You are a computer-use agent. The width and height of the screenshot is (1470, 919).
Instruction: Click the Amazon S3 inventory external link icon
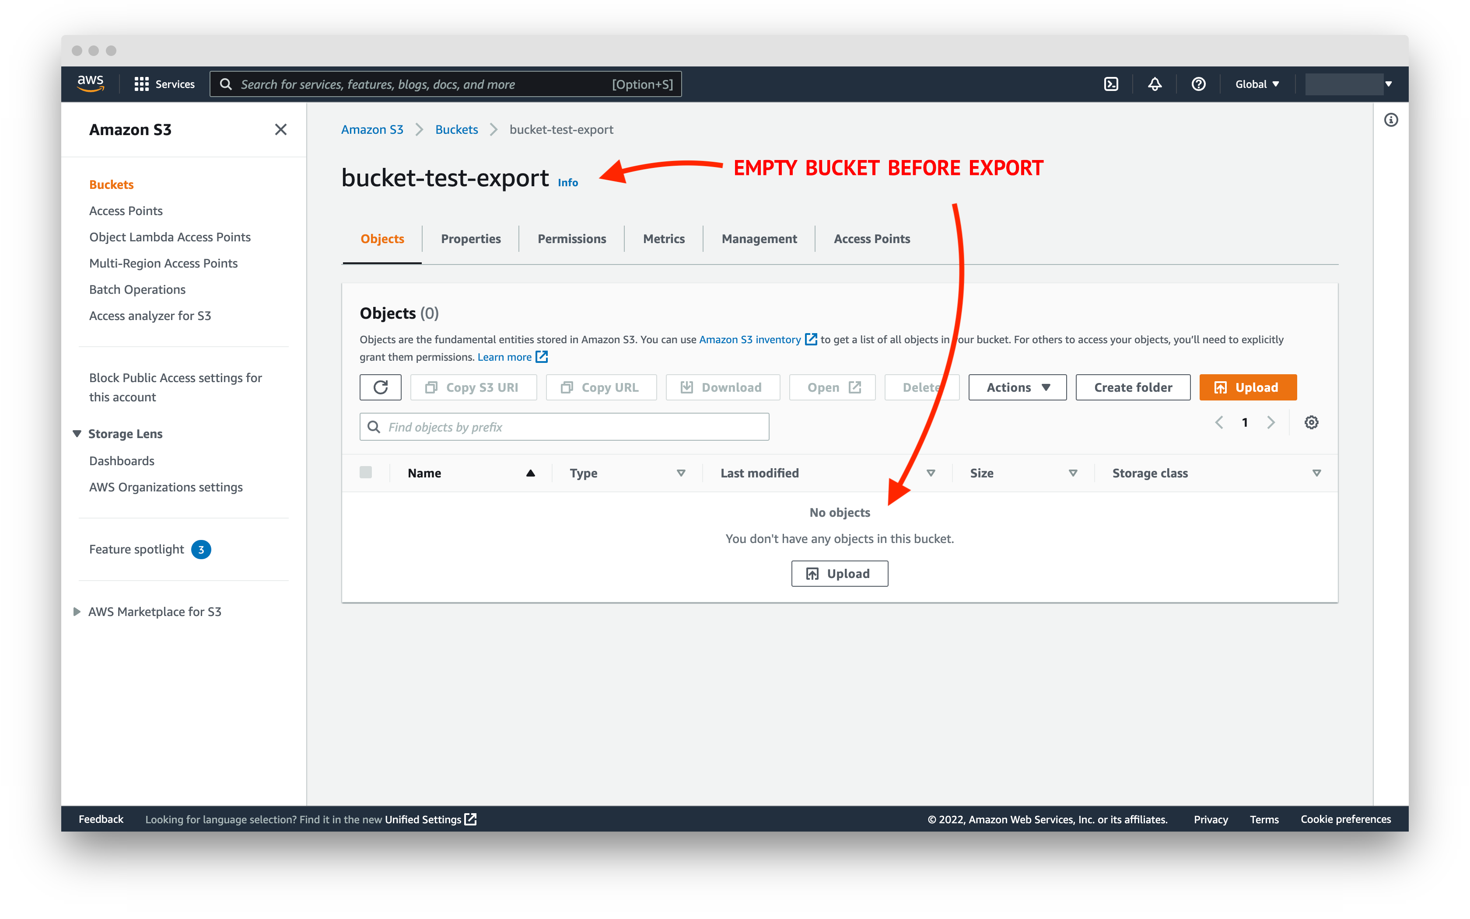click(x=811, y=339)
